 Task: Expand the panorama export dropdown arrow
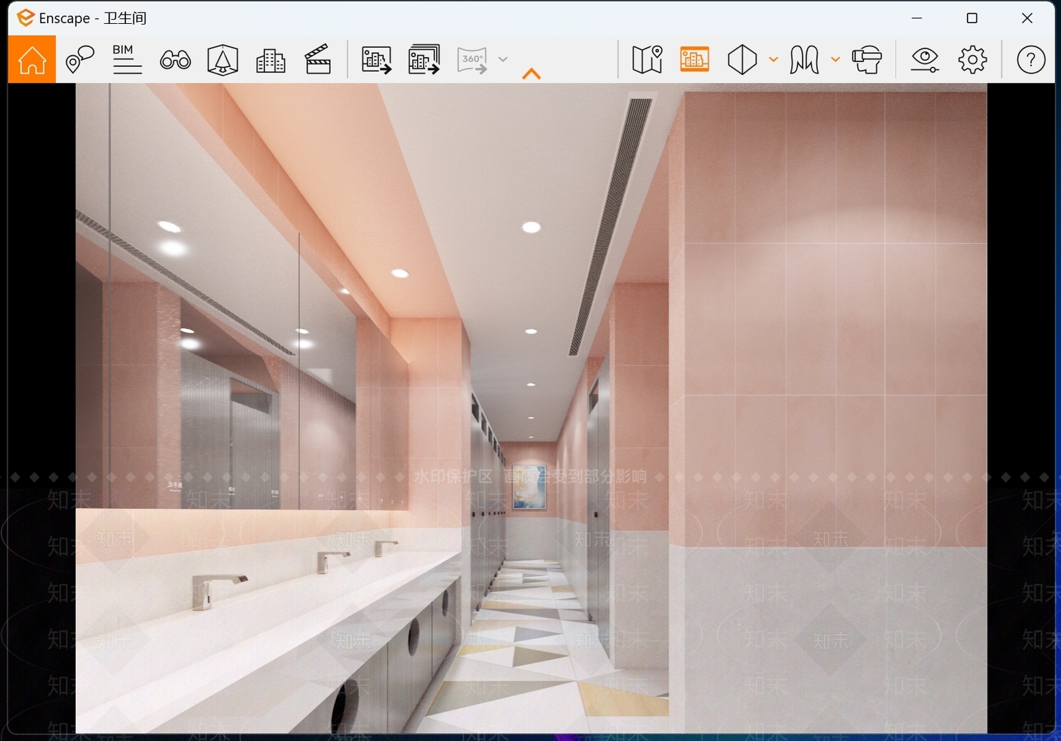click(503, 60)
